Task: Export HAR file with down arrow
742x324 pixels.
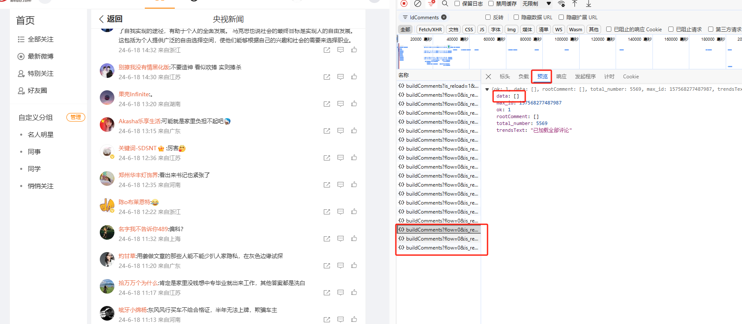Action: coord(589,3)
